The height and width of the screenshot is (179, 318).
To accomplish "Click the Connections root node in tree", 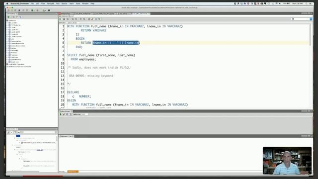I will 12,20.
